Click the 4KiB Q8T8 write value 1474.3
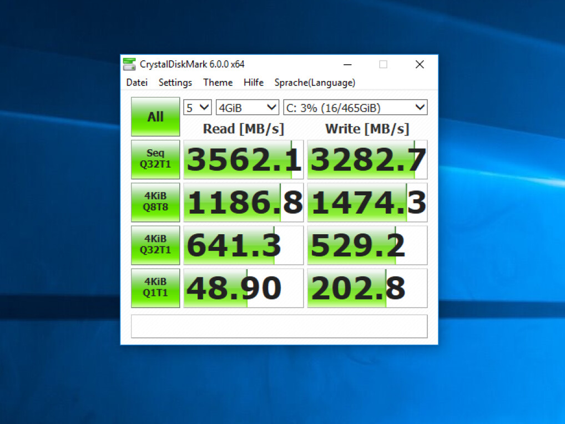565x424 pixels. coord(367,202)
